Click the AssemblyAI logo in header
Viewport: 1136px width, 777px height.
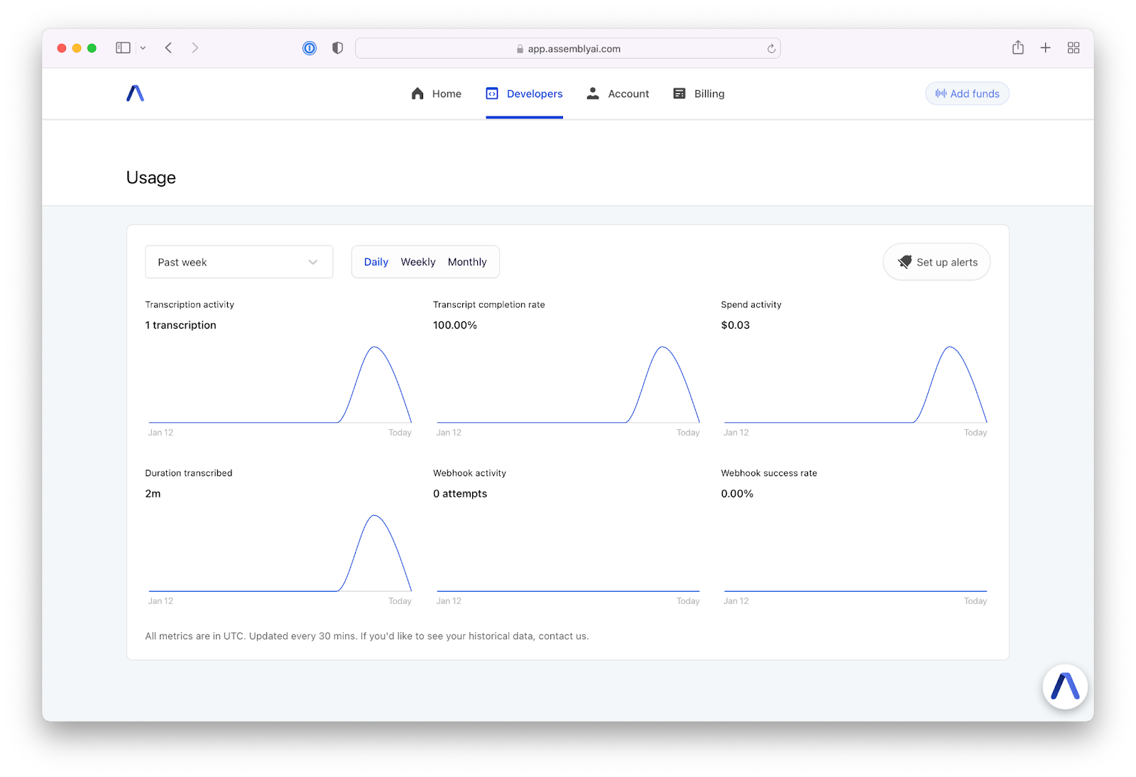tap(135, 93)
